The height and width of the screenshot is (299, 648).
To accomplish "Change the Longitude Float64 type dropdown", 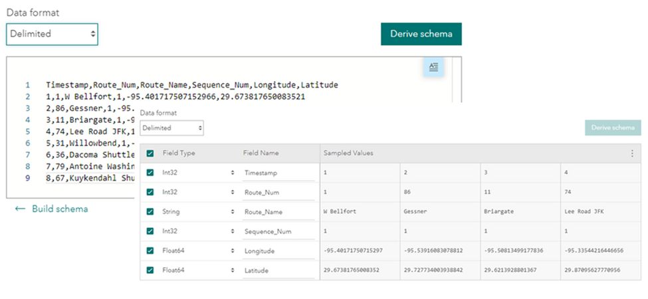I will coord(198,250).
